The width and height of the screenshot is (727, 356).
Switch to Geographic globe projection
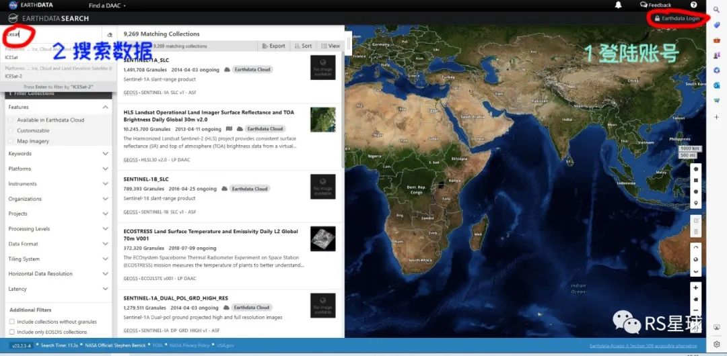tap(696, 259)
